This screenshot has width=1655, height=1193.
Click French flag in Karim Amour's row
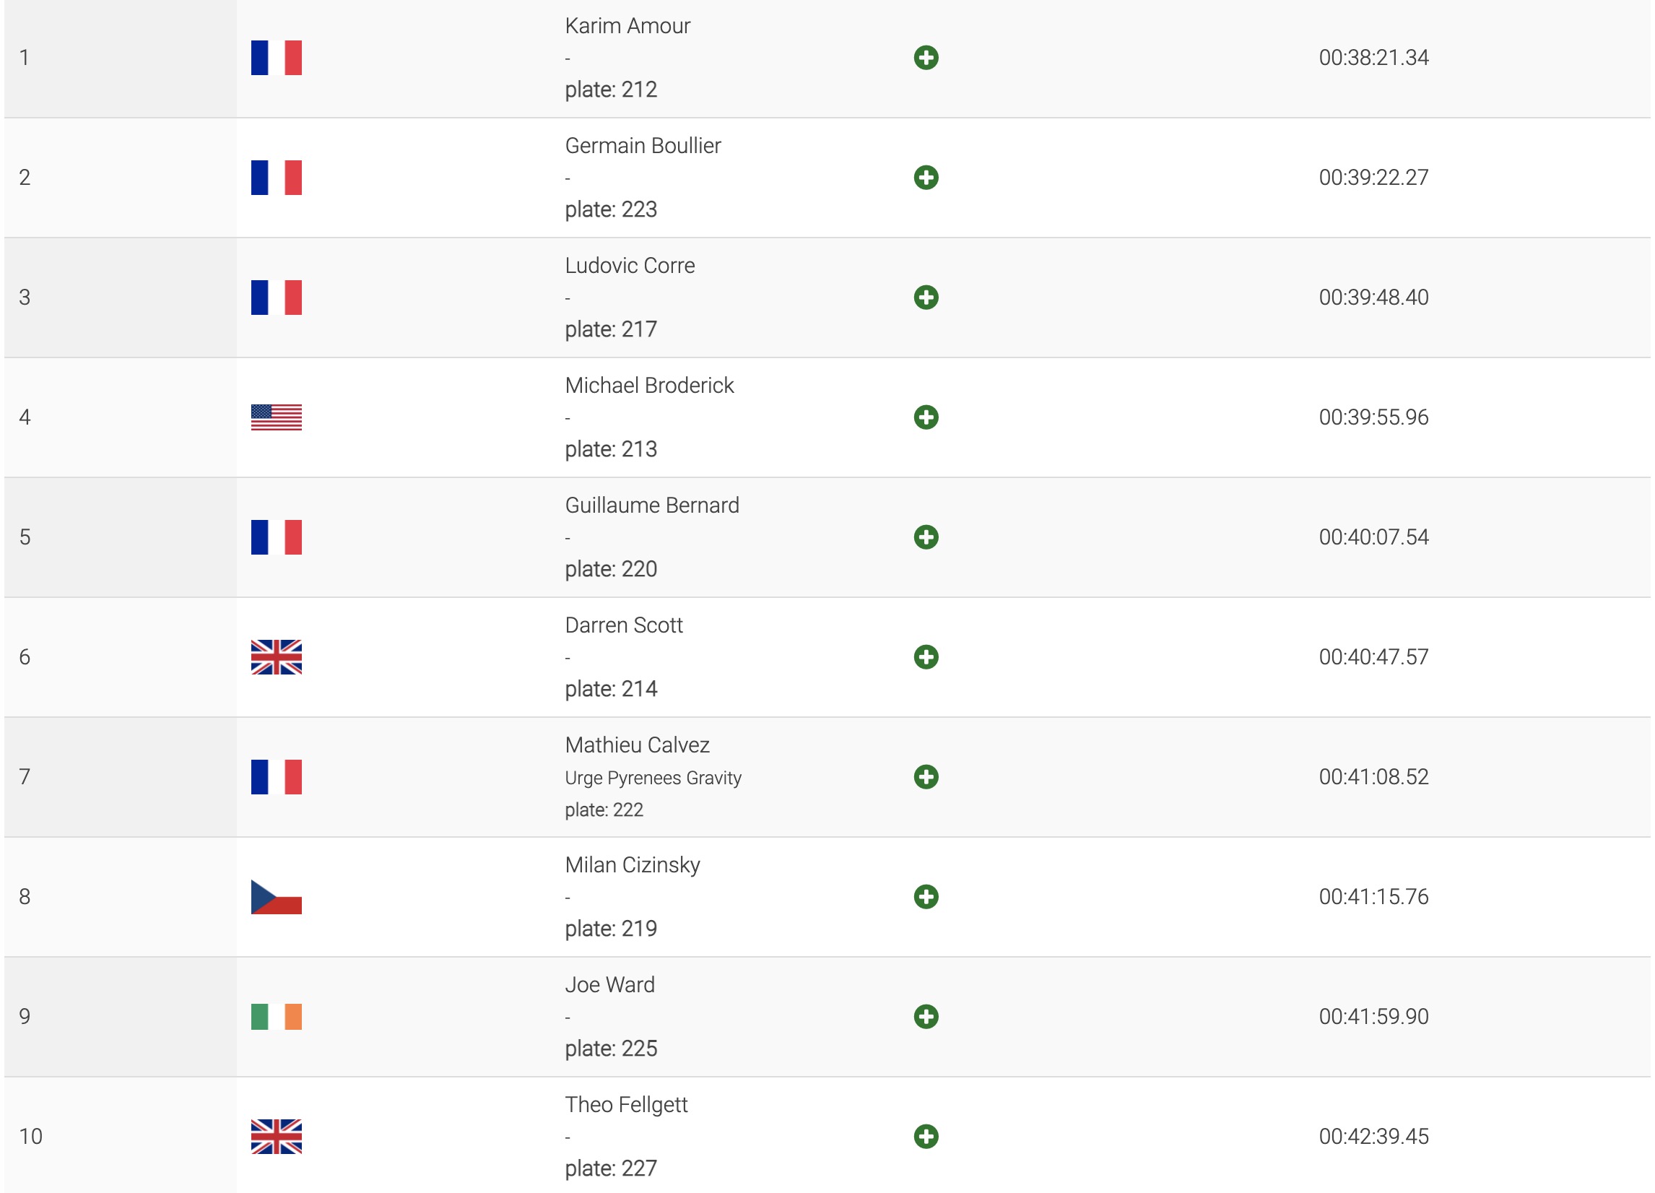[276, 58]
